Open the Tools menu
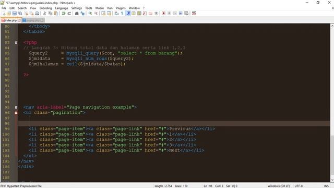Screen dimensions: 334x188 click(x=89, y=8)
